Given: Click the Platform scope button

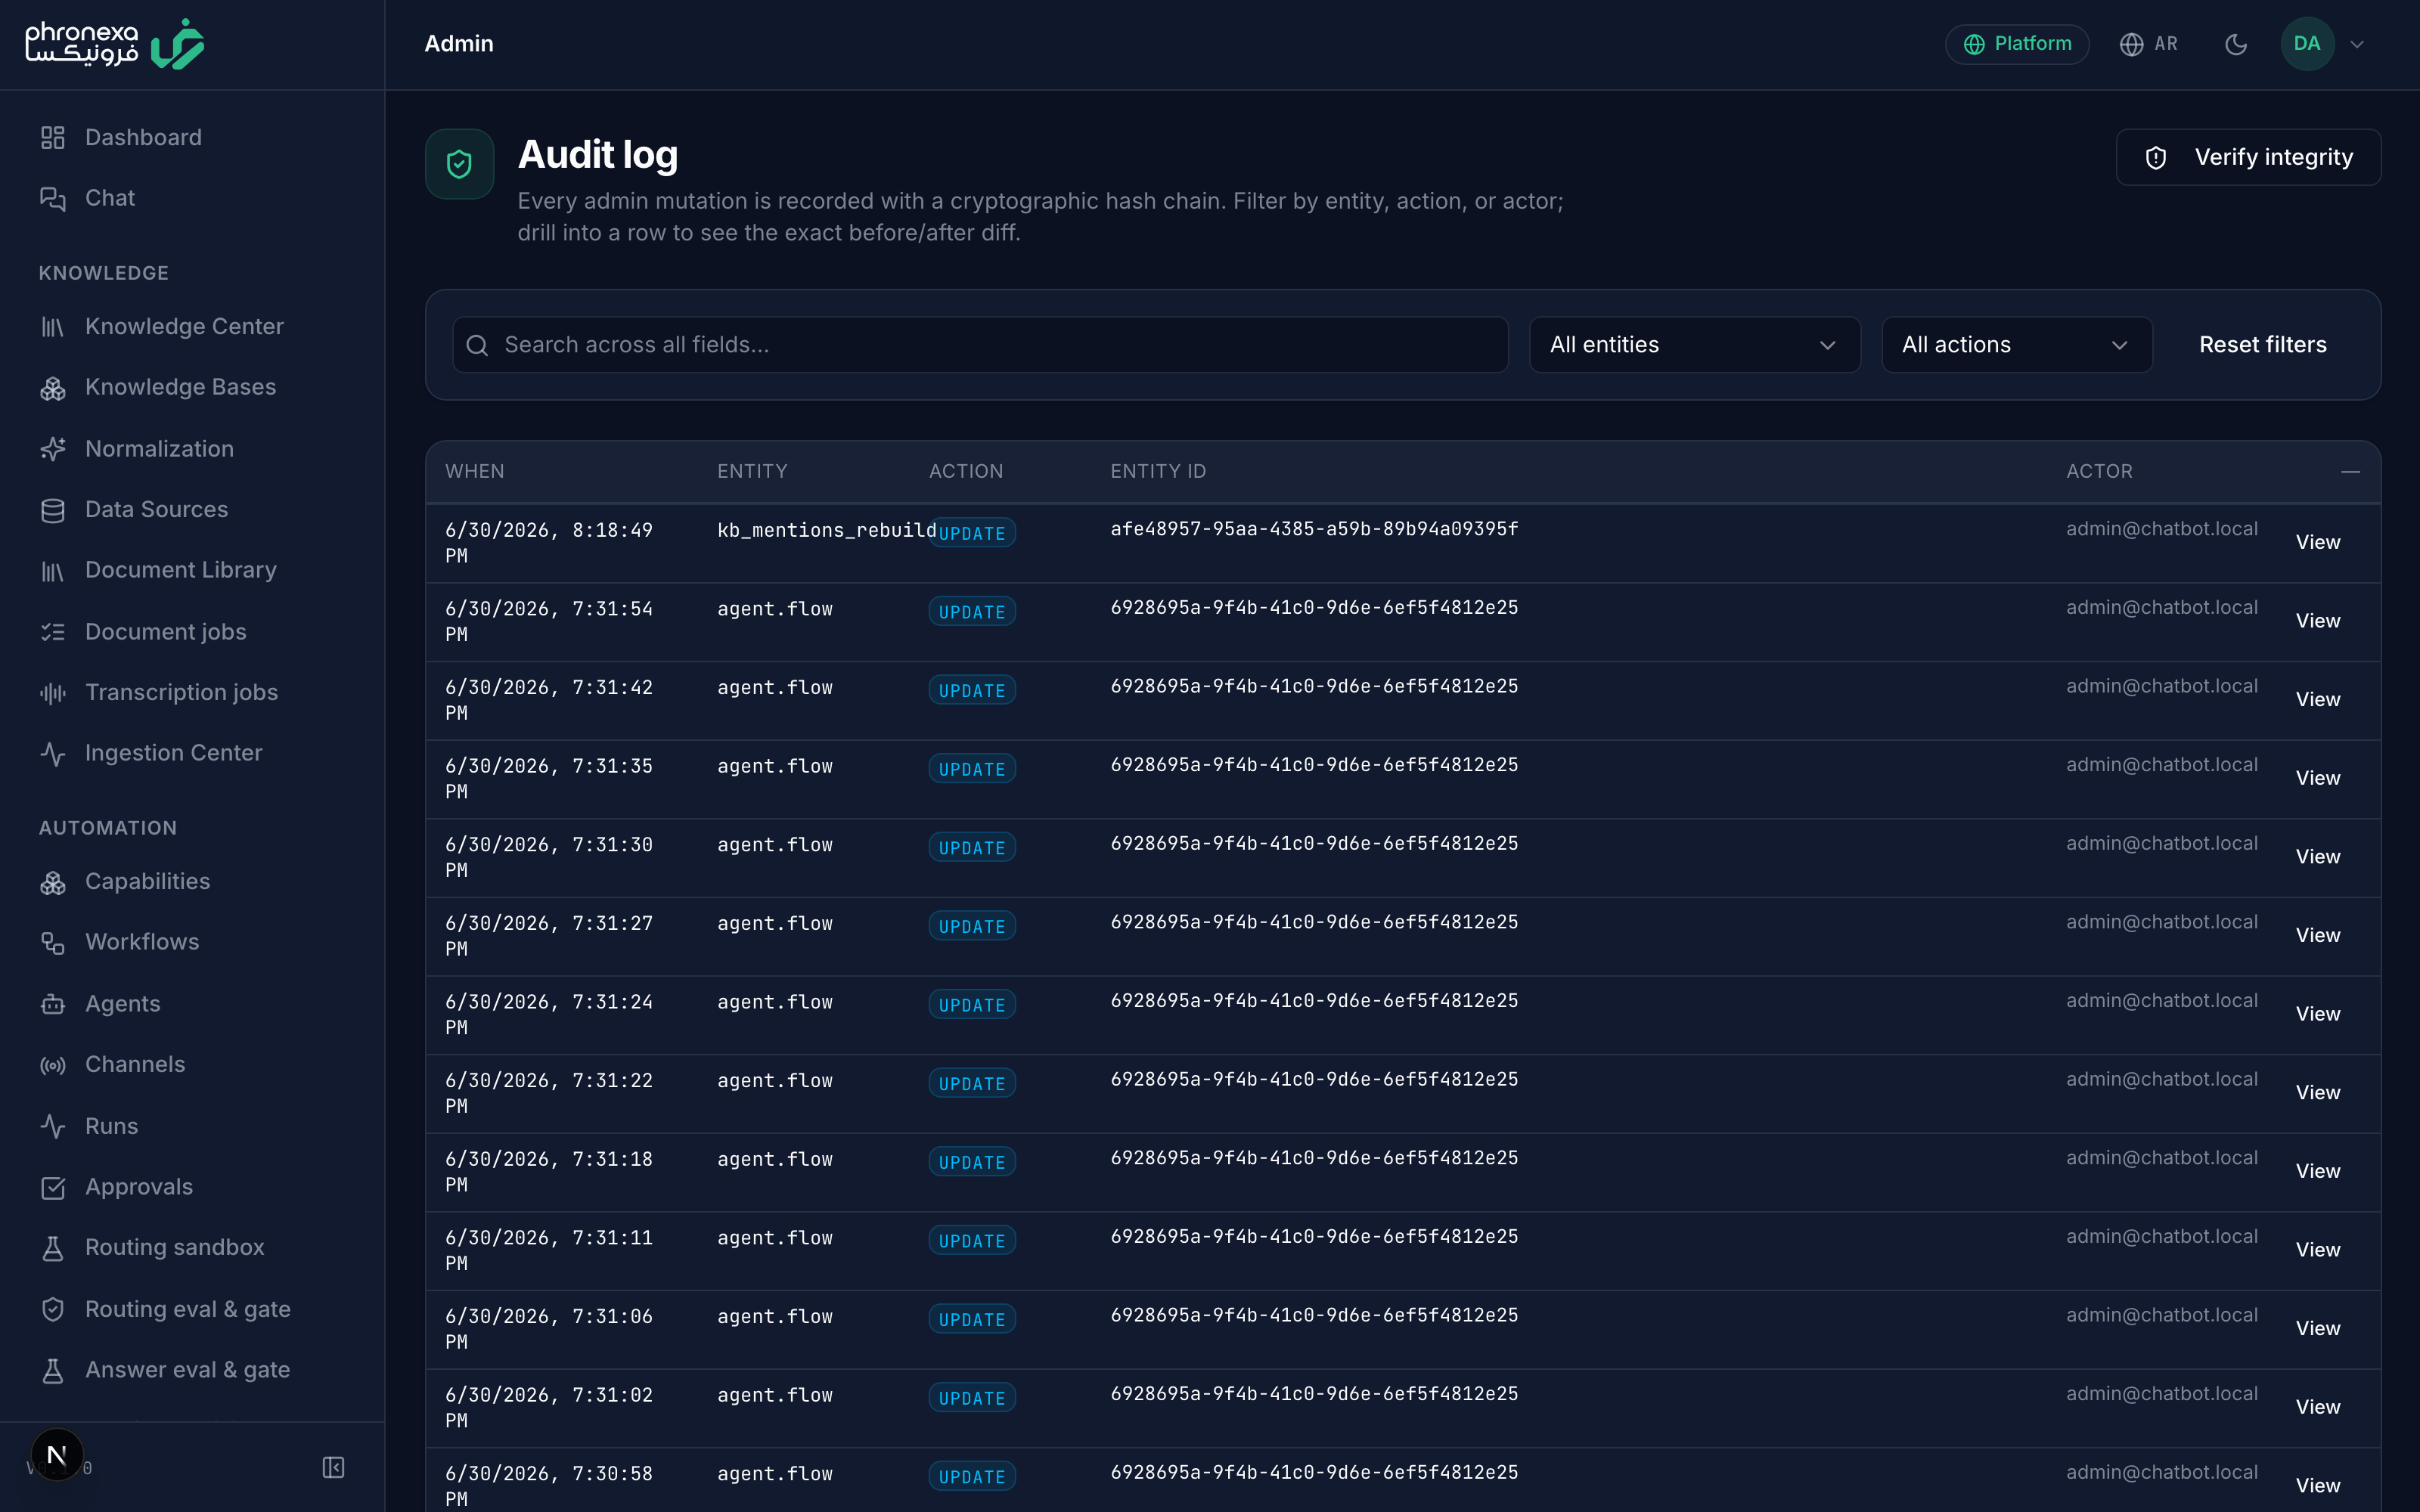Looking at the screenshot, I should tap(2017, 44).
